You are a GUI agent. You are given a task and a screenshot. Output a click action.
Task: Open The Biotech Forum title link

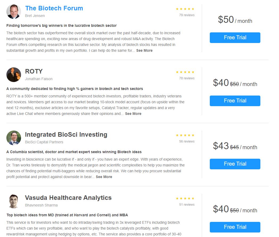[x=54, y=8]
